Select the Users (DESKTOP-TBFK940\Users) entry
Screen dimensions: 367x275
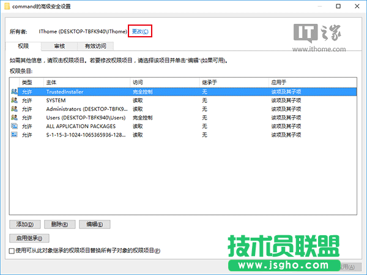[x=86, y=118]
